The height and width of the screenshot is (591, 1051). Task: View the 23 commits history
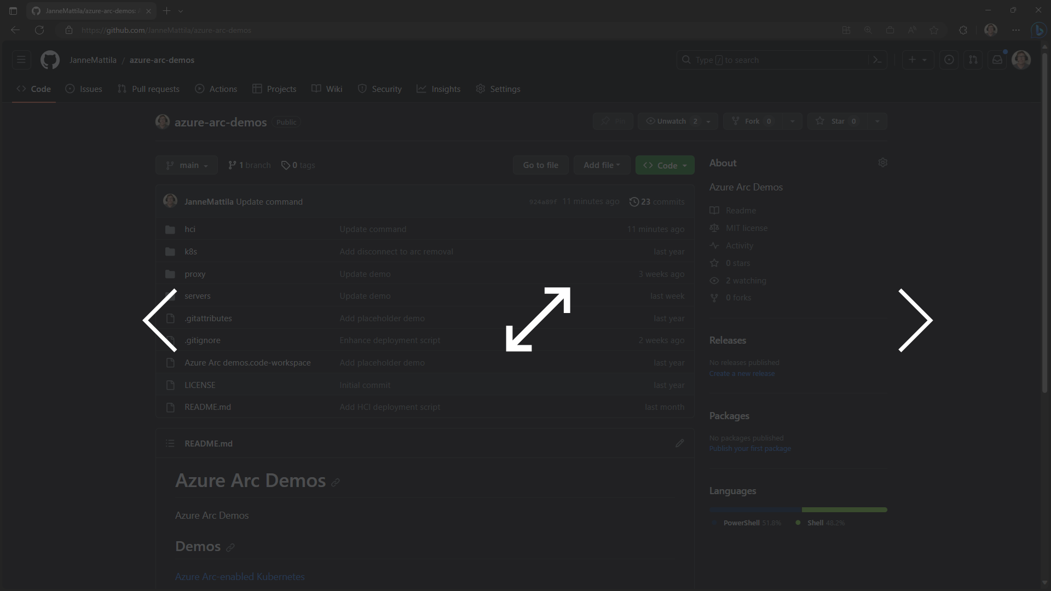click(x=657, y=201)
